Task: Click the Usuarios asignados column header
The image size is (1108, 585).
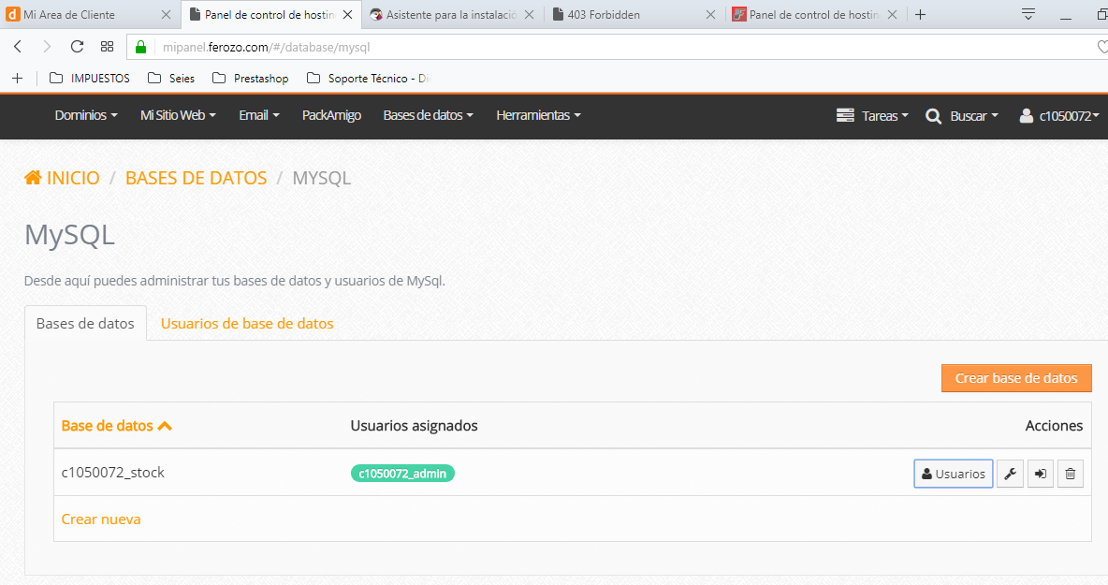Action: 414,425
